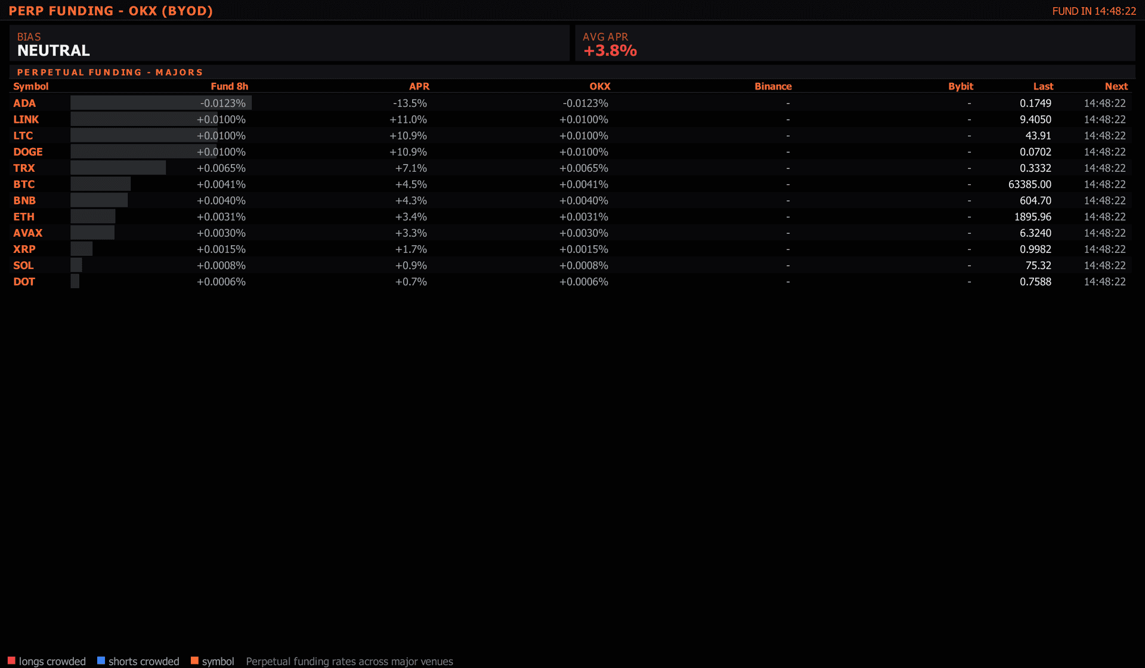This screenshot has height=668, width=1145.
Task: Click BTC's last price 63385.00
Action: [x=1030, y=184]
